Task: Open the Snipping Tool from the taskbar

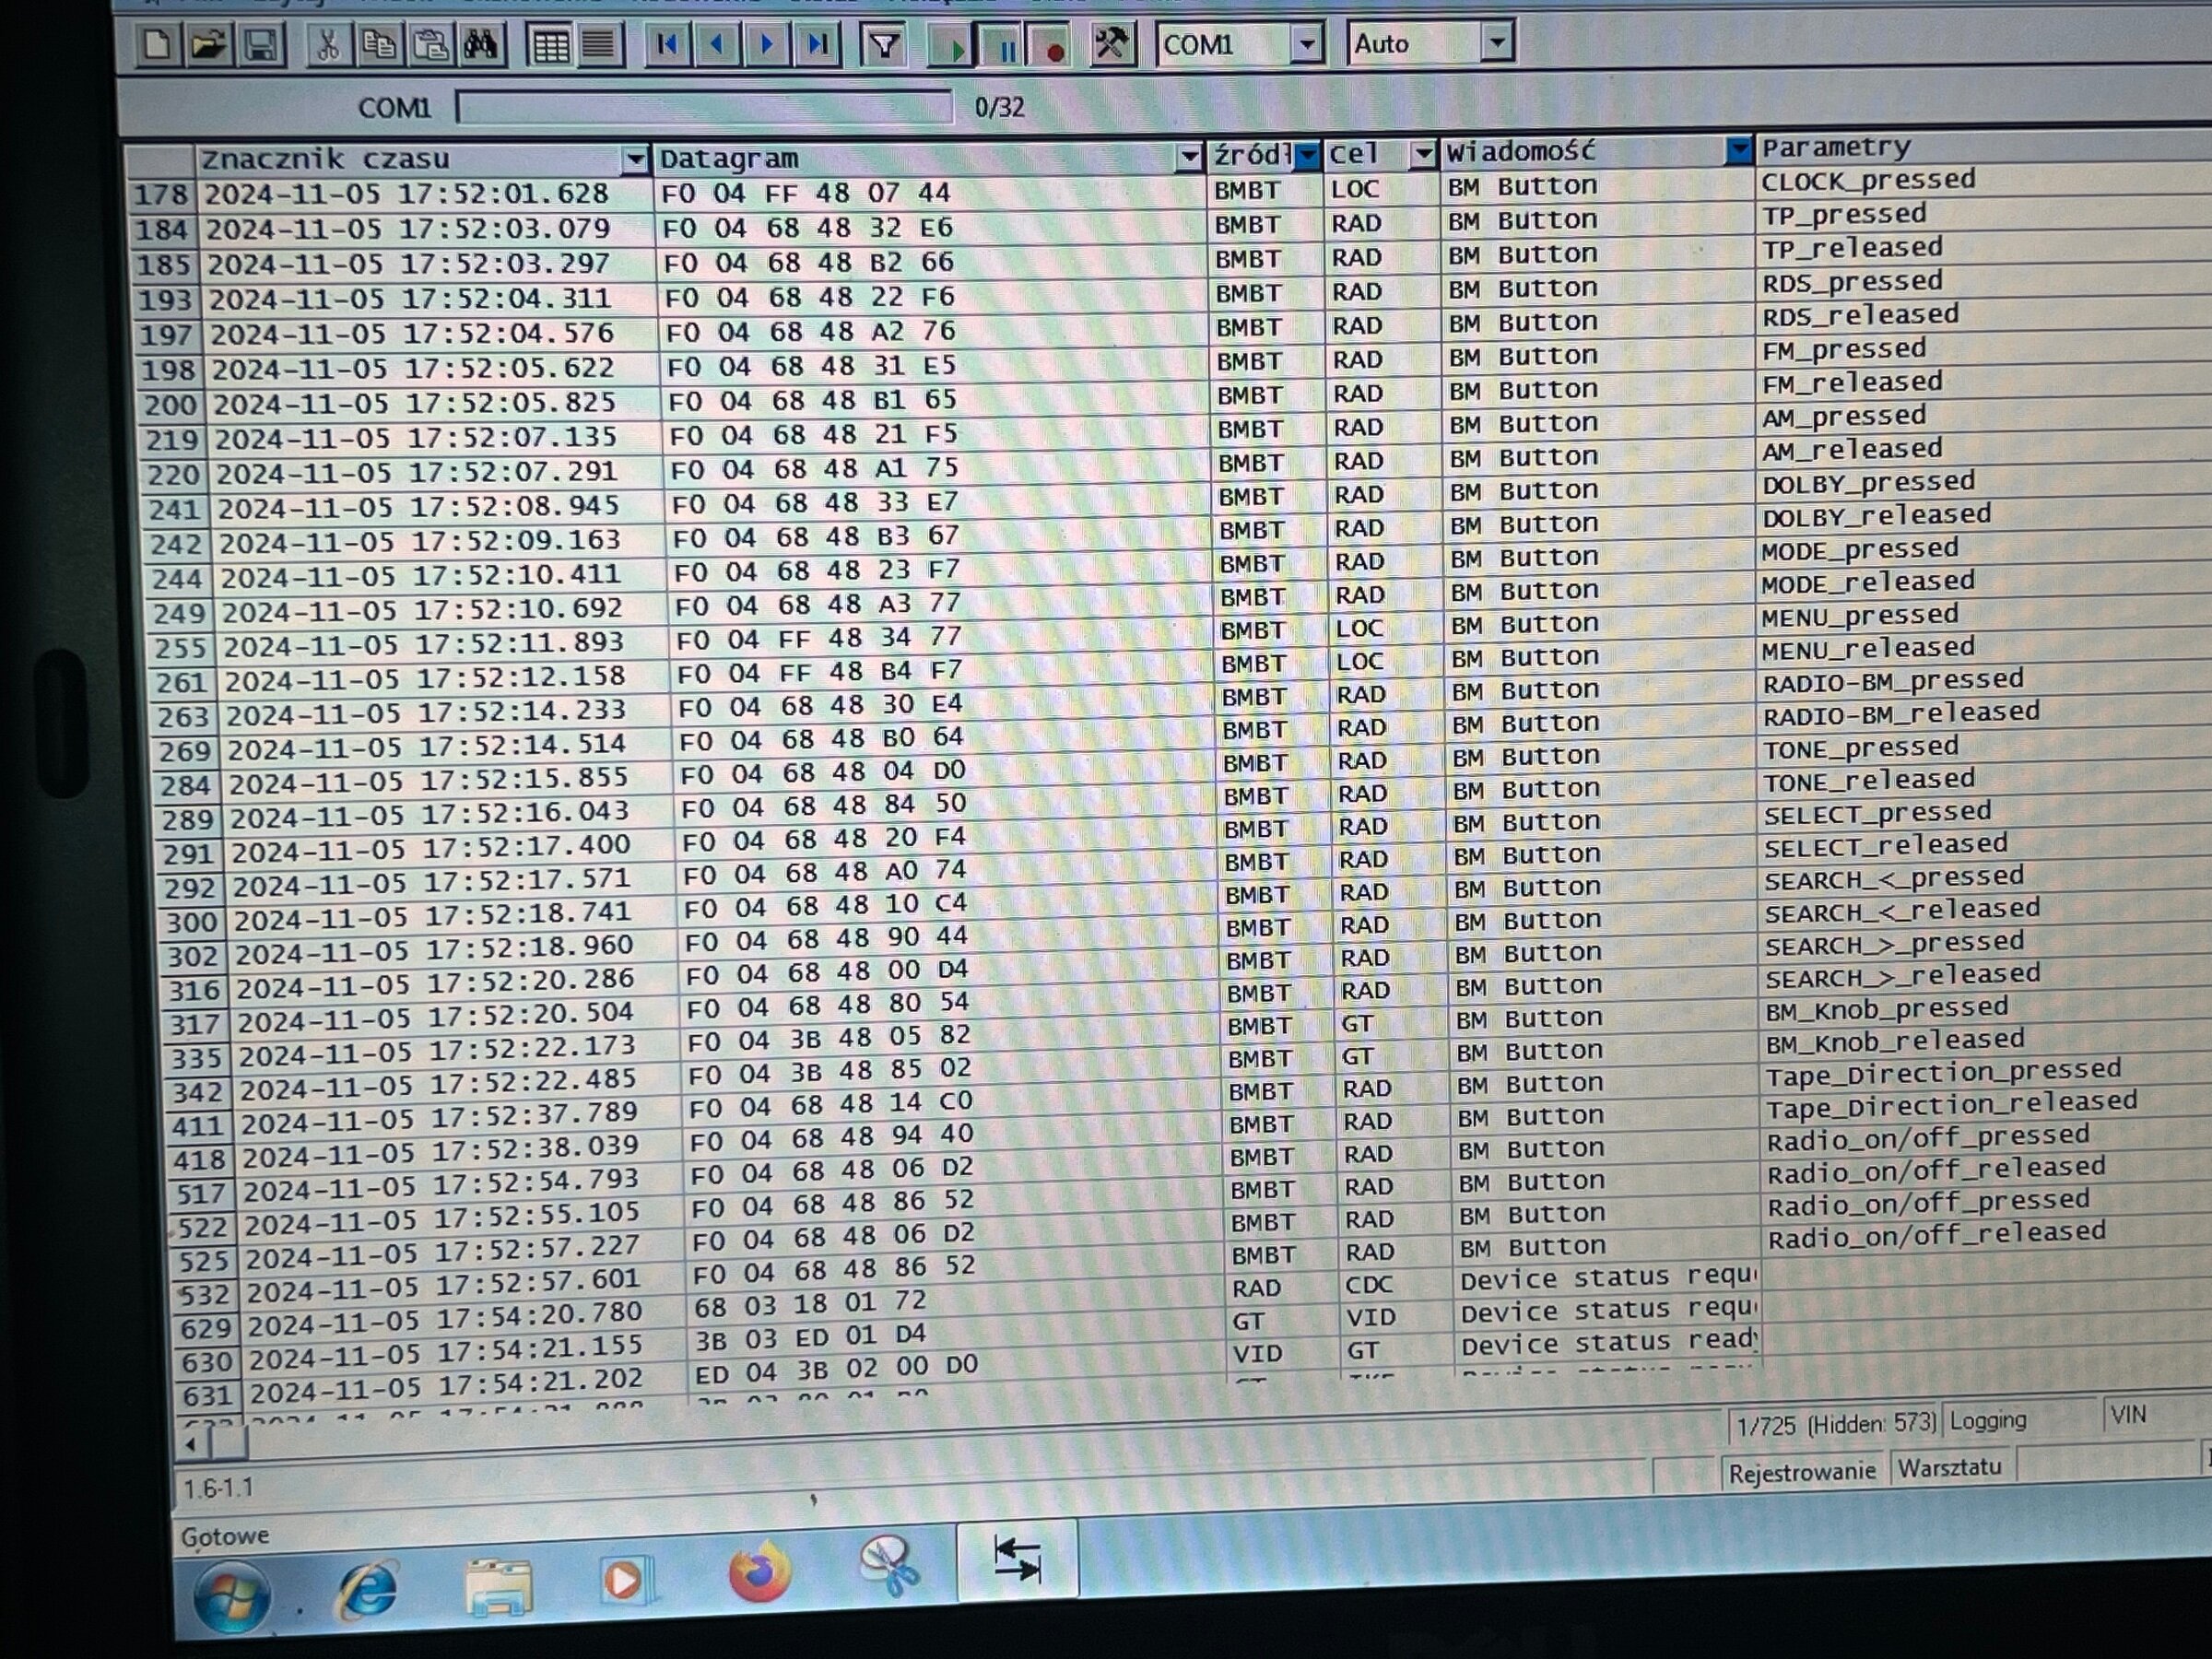Action: point(889,1566)
